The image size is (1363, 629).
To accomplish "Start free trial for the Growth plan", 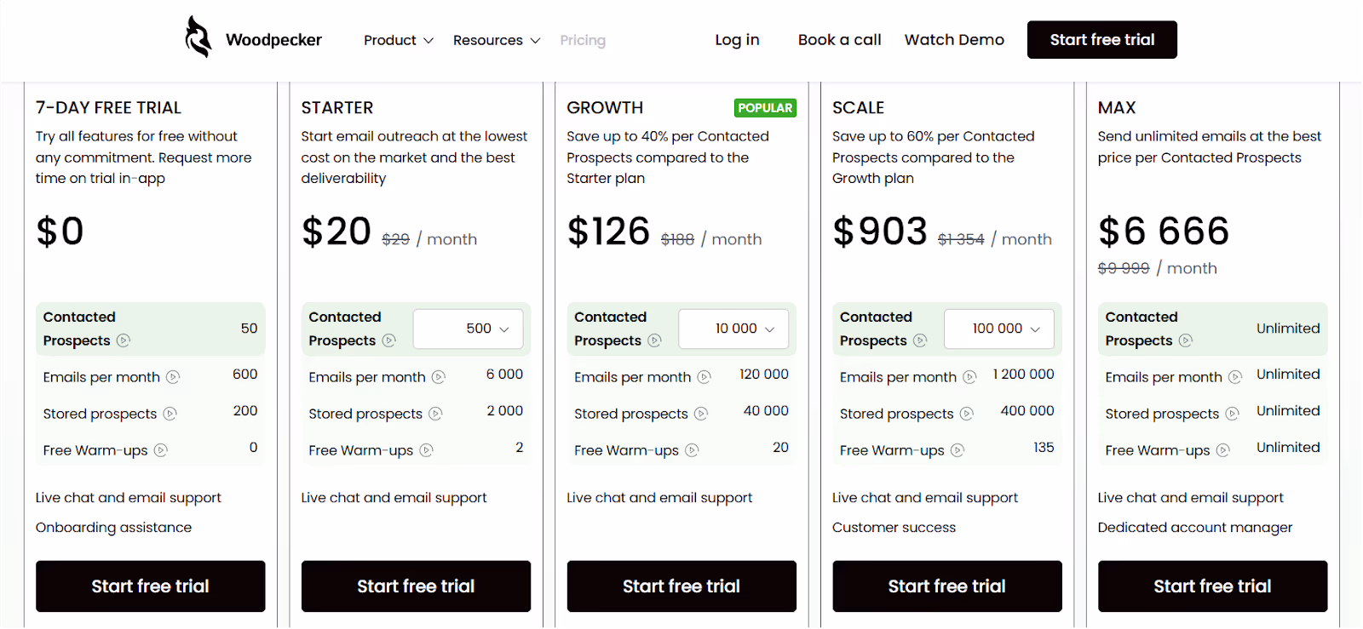I will coord(681,586).
